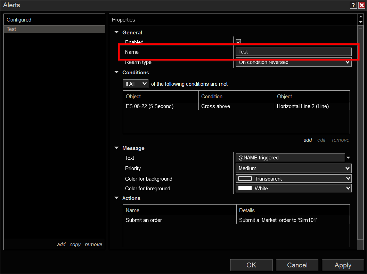Collapse the General section
Screen dimensions: 367x274
click(116, 32)
